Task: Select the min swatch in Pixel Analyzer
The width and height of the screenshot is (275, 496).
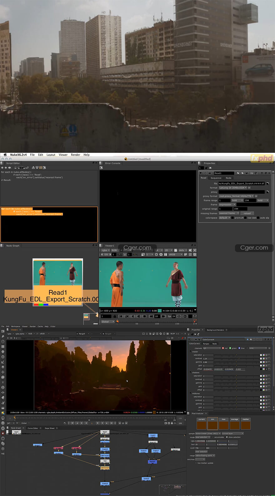Action: 212,423
